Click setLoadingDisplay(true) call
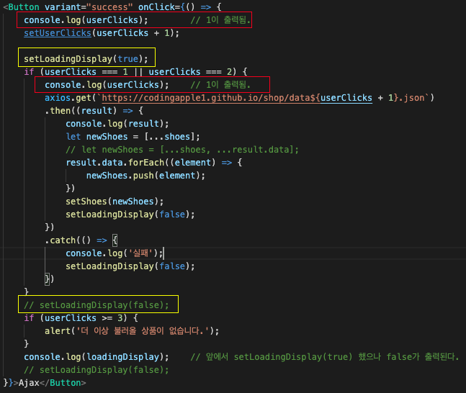The image size is (466, 393). click(86, 59)
